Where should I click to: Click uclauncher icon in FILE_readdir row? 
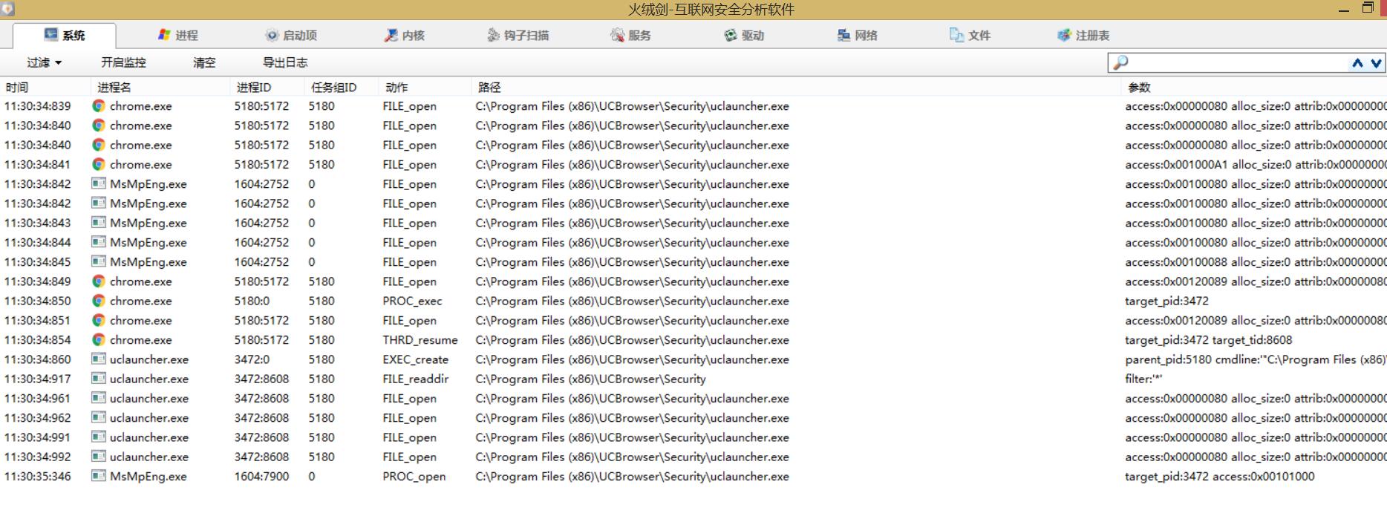pyautogui.click(x=99, y=378)
